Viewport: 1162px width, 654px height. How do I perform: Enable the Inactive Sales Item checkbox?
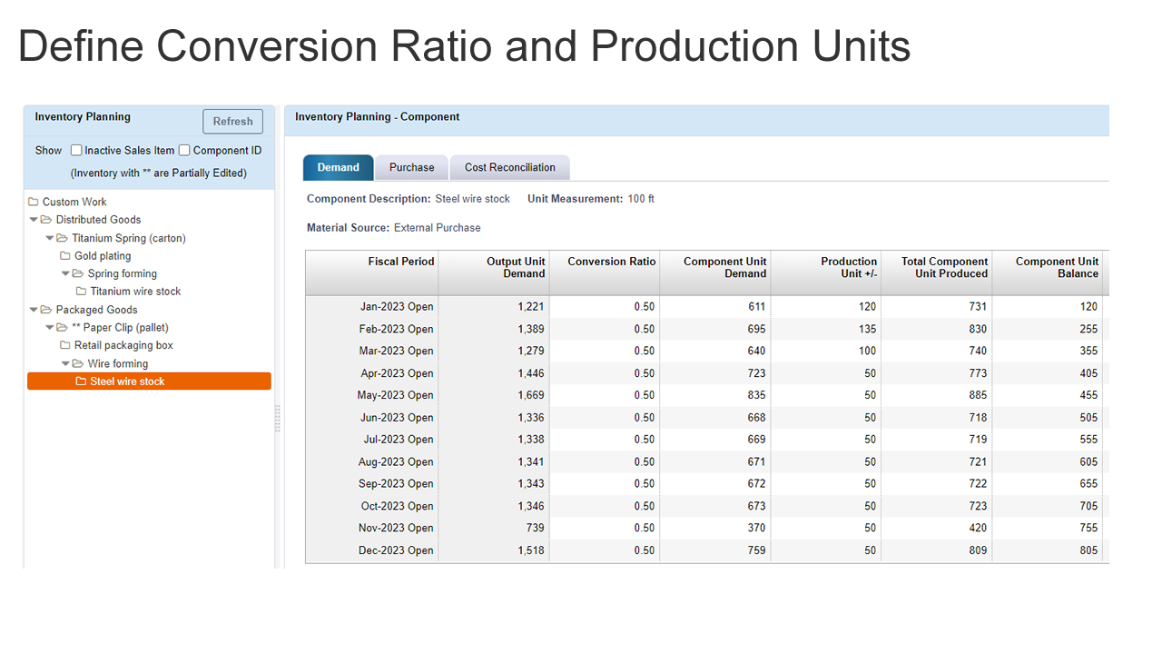(x=76, y=151)
